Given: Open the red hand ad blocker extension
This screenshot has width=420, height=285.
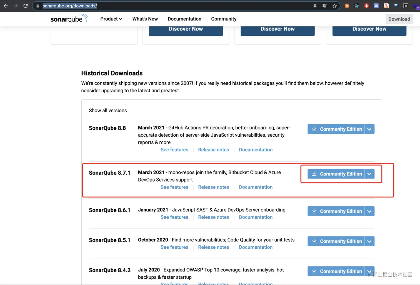Looking at the screenshot, I should (x=366, y=6).
